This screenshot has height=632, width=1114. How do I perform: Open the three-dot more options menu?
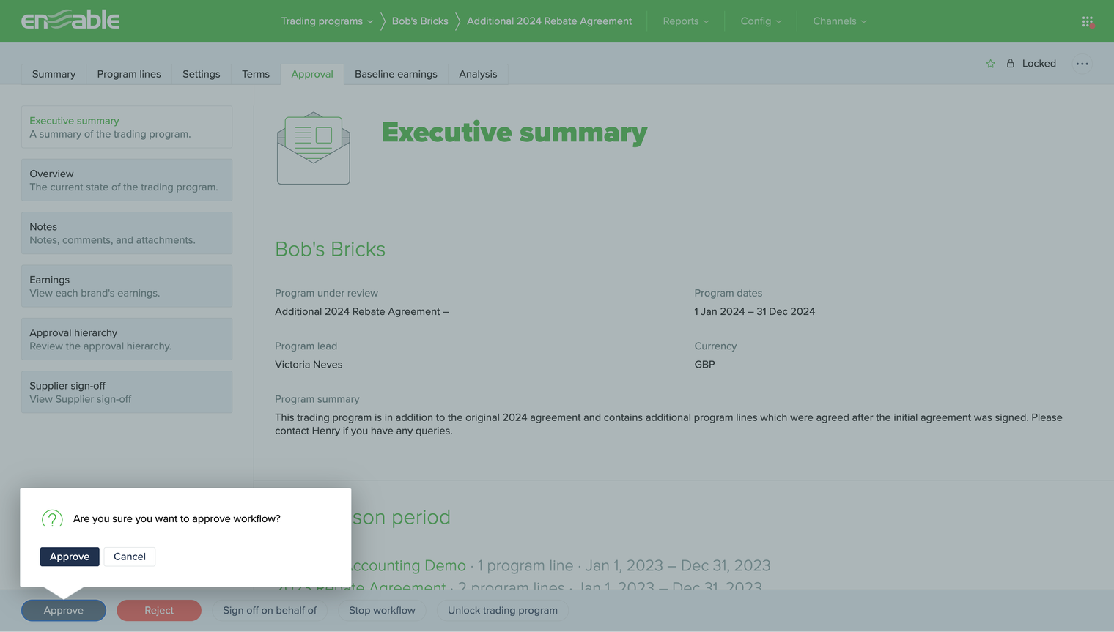tap(1082, 64)
